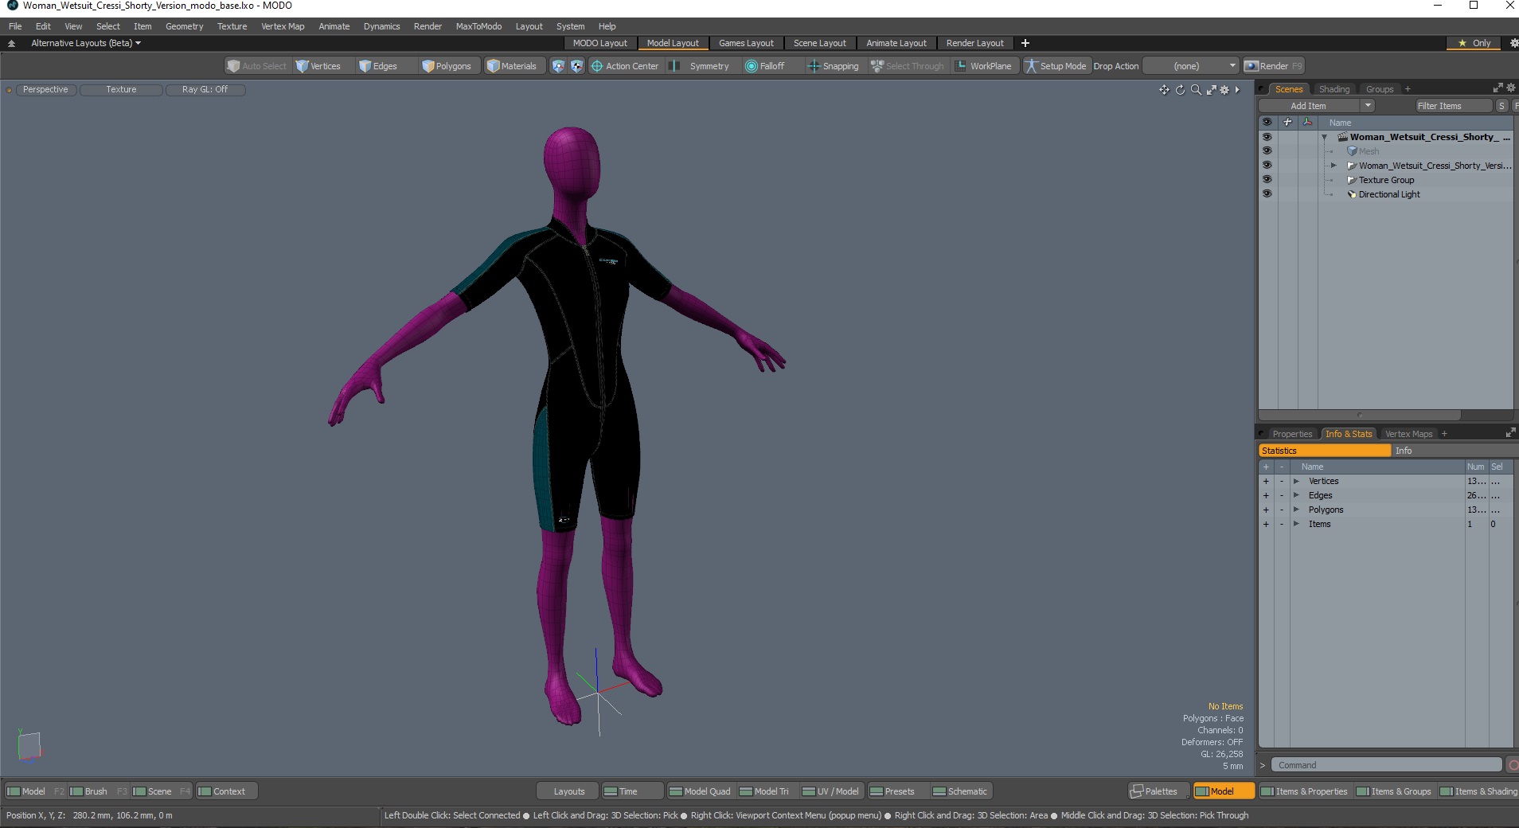Toggle visibility of the root scene item

coord(1267,136)
